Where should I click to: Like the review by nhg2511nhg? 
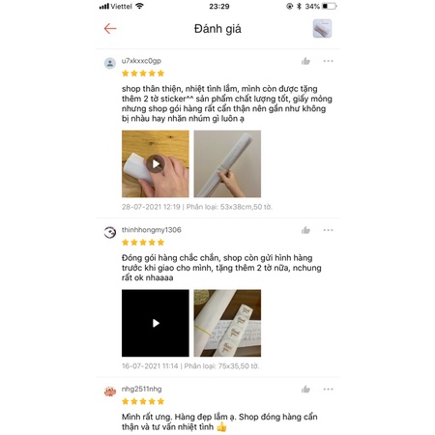pos(305,390)
